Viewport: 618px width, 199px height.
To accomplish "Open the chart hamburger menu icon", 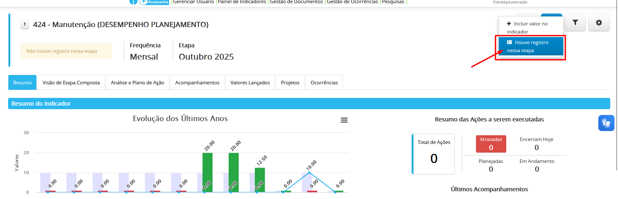I will point(344,120).
